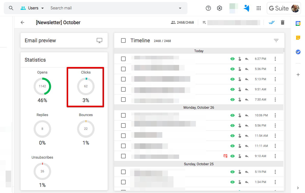Click the red unsubscribe envelope on the 9:10 AM row

click(x=225, y=156)
